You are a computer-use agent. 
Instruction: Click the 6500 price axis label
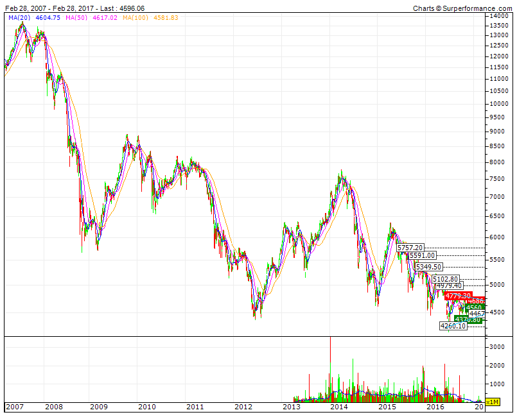(x=498, y=216)
